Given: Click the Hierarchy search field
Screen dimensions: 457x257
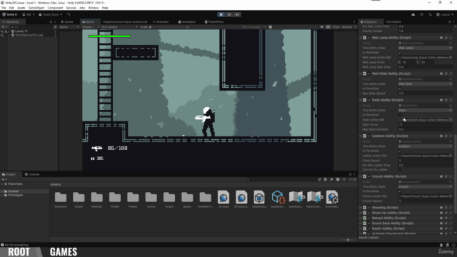Looking at the screenshot, I should 32,27.
